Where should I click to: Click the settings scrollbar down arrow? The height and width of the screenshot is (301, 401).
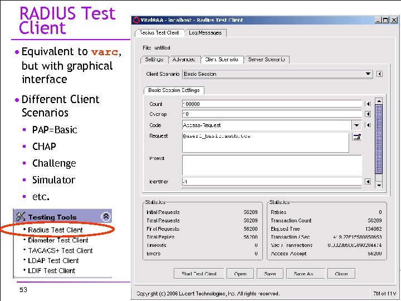click(379, 185)
